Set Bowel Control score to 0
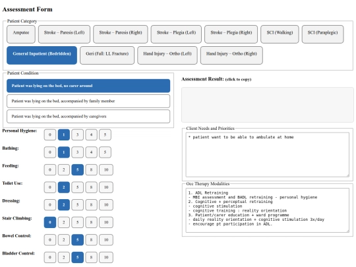The width and height of the screenshot is (356, 267). coord(50,240)
